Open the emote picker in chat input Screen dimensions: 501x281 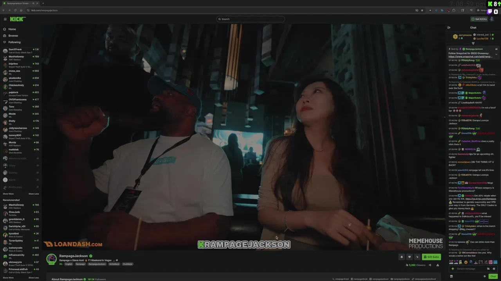click(x=494, y=269)
